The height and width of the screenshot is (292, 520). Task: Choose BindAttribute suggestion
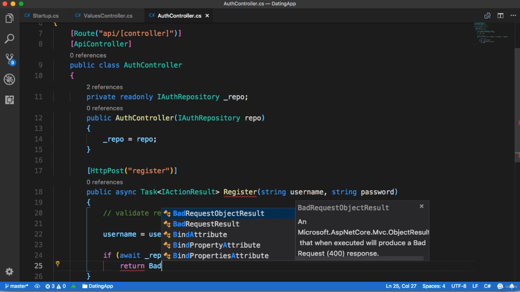228,235
